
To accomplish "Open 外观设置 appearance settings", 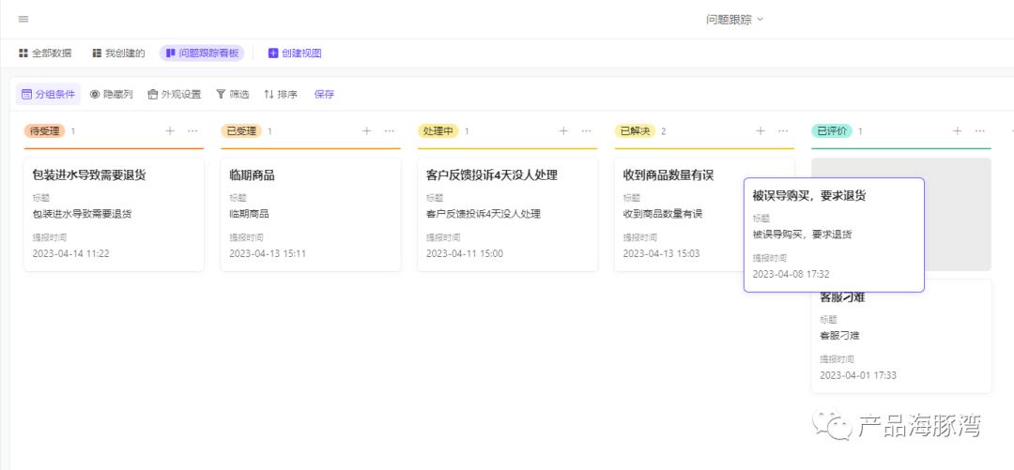I will [175, 94].
